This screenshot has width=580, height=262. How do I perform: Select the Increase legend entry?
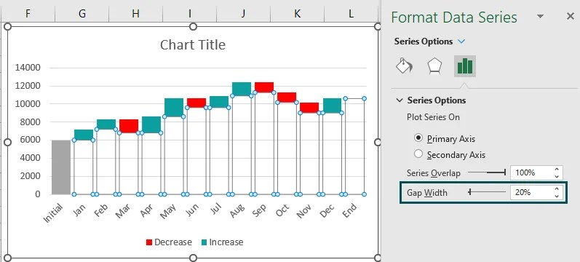click(222, 242)
